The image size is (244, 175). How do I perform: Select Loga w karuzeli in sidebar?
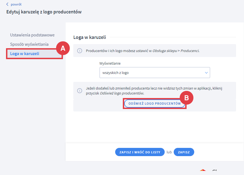[x=25, y=53]
